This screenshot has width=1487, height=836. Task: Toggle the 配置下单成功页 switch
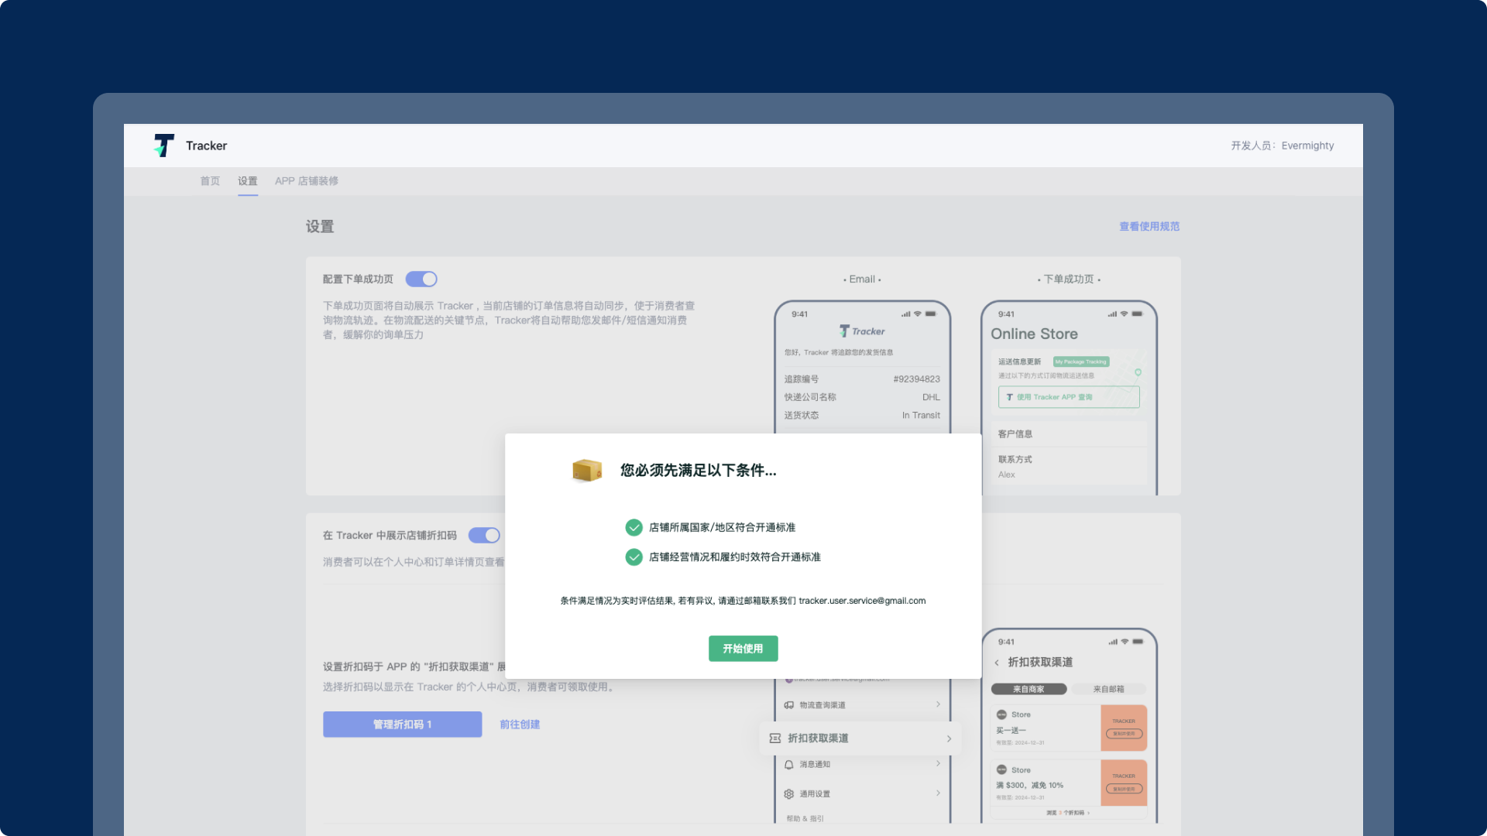pyautogui.click(x=421, y=279)
